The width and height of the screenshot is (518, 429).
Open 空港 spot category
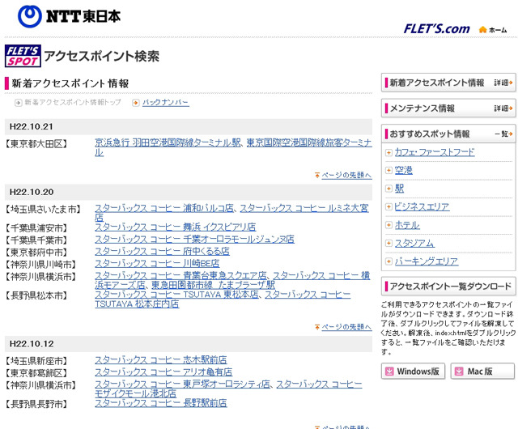click(403, 170)
